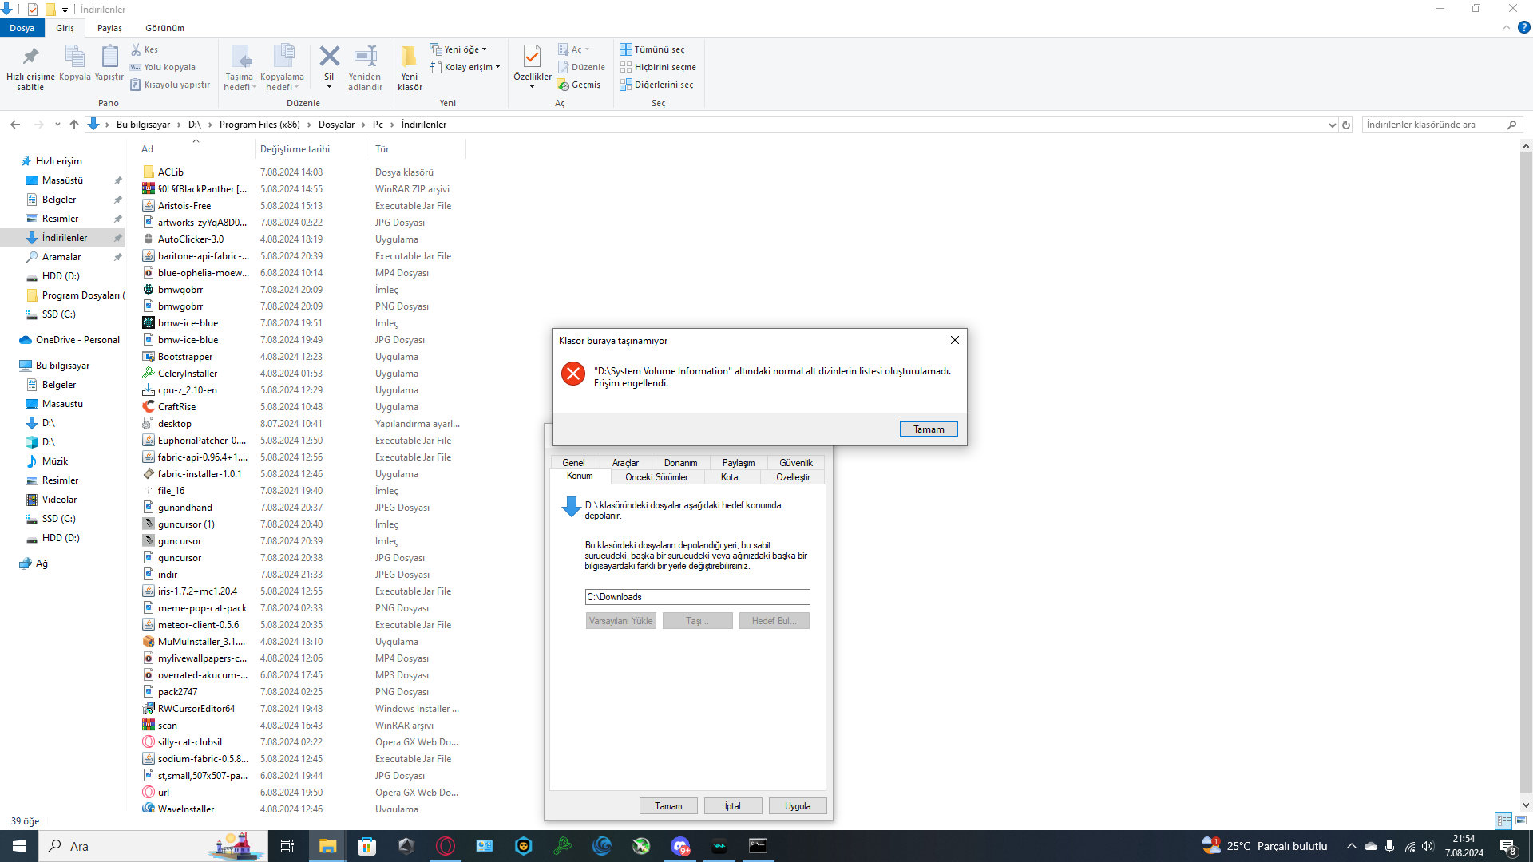This screenshot has height=862, width=1533.
Task: Click the Sil delete icon in ribbon
Action: [329, 57]
